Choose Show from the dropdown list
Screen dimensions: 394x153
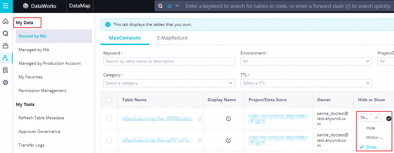pos(371,147)
